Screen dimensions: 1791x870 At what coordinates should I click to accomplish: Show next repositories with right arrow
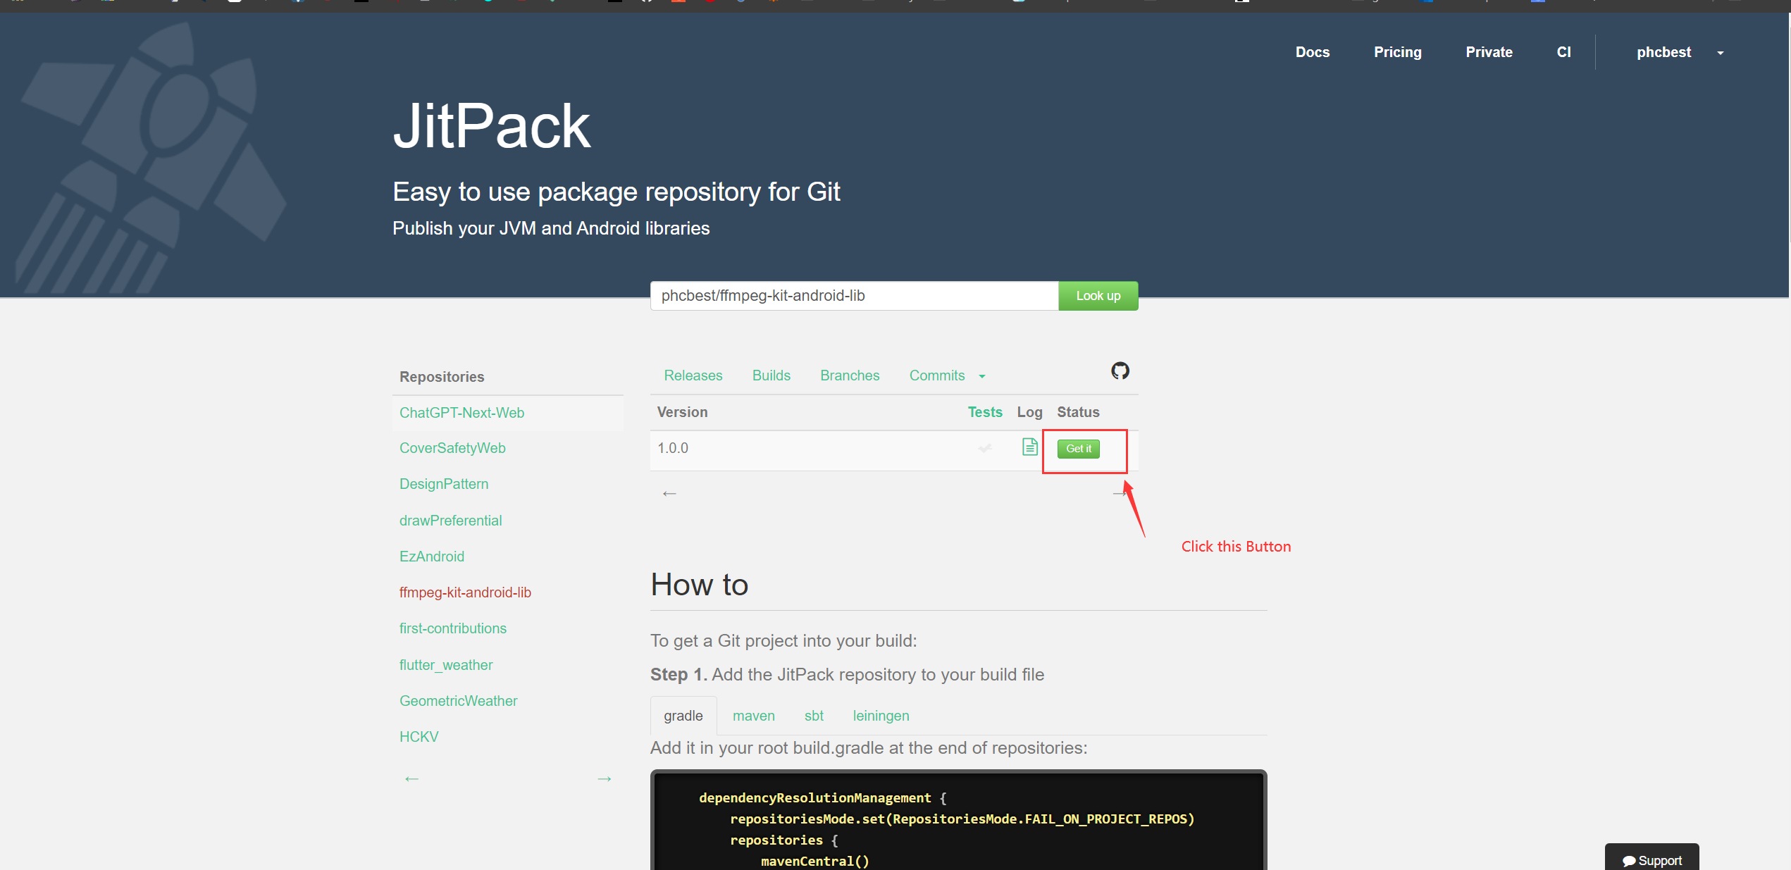point(604,778)
